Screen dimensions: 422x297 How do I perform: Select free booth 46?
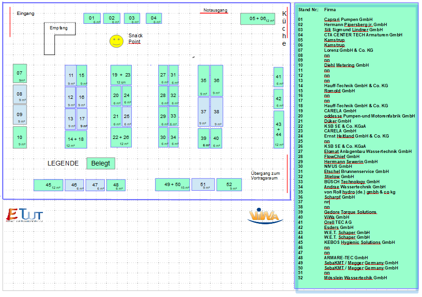[x=74, y=185]
